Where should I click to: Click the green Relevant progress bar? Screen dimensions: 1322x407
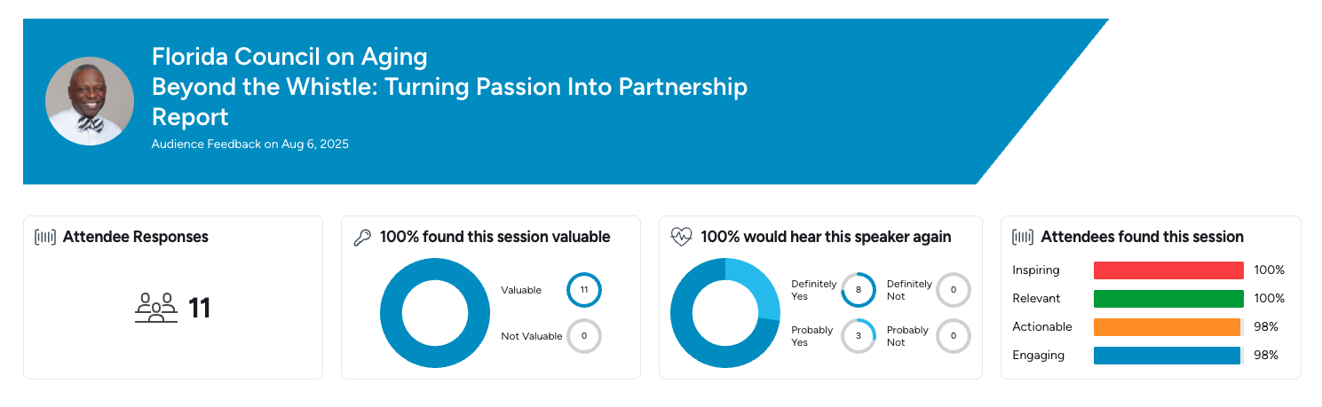click(x=1168, y=299)
